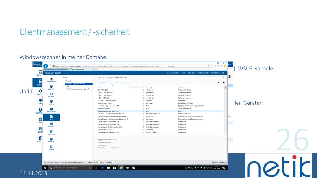Viewport: 317px width, 178px height.
Task: Open the Lizenzen section in Intune sidebar
Action: [x=51, y=125]
